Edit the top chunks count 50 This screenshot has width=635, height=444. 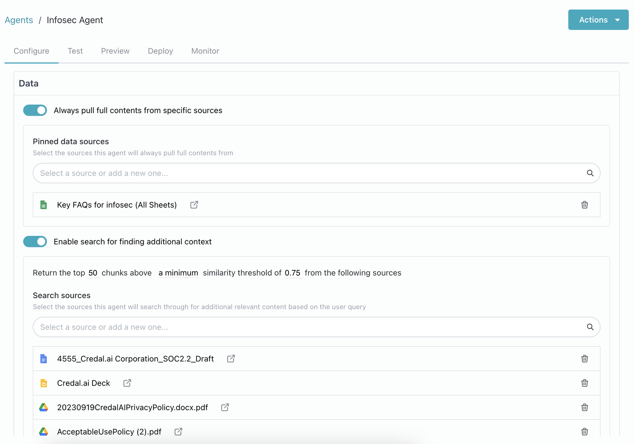click(x=93, y=273)
